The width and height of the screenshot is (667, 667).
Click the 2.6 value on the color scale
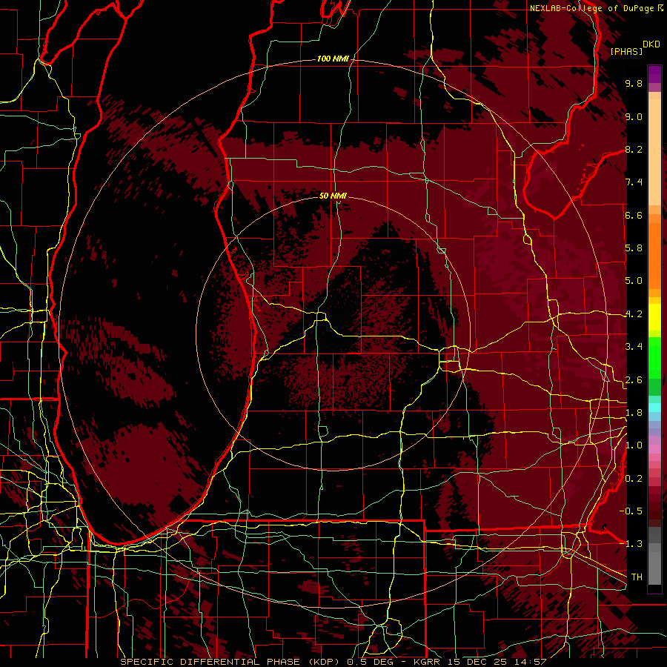634,380
